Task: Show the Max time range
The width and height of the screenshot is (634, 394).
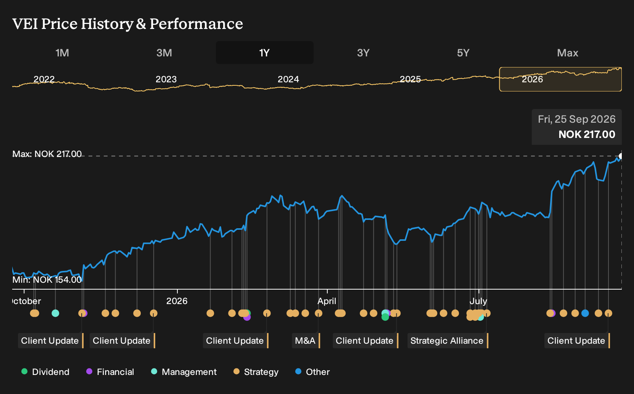Action: coord(568,53)
